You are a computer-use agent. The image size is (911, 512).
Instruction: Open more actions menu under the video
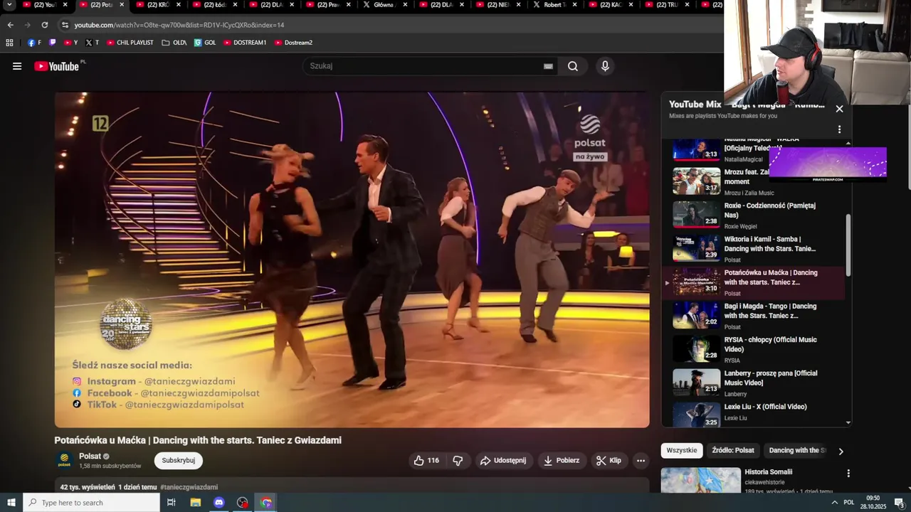(x=641, y=461)
